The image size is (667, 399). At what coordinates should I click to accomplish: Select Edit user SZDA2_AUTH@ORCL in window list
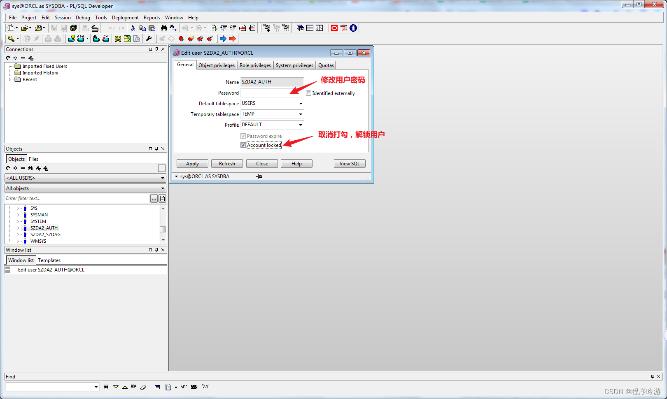51,270
